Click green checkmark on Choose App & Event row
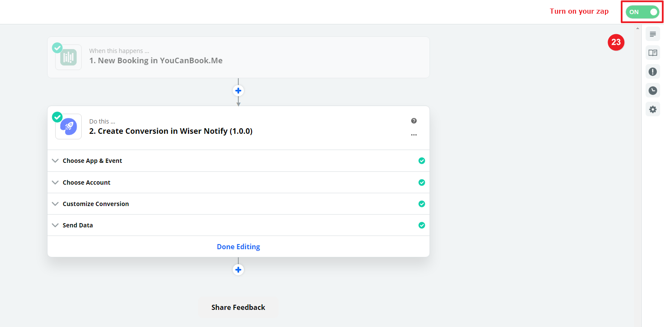The width and height of the screenshot is (664, 327). pos(421,161)
